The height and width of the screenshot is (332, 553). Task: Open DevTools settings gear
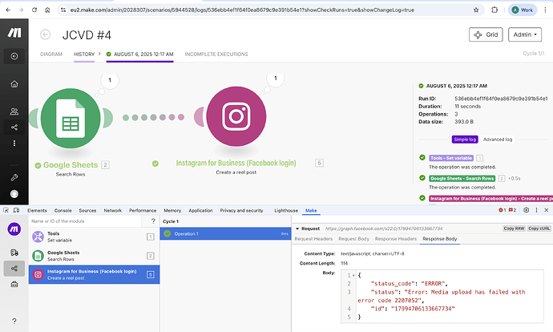pyautogui.click(x=527, y=210)
